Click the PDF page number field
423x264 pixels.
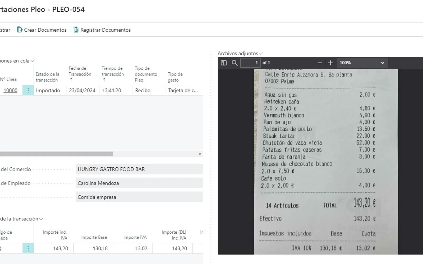(250, 63)
